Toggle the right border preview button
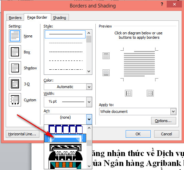 pyautogui.click(x=150, y=93)
